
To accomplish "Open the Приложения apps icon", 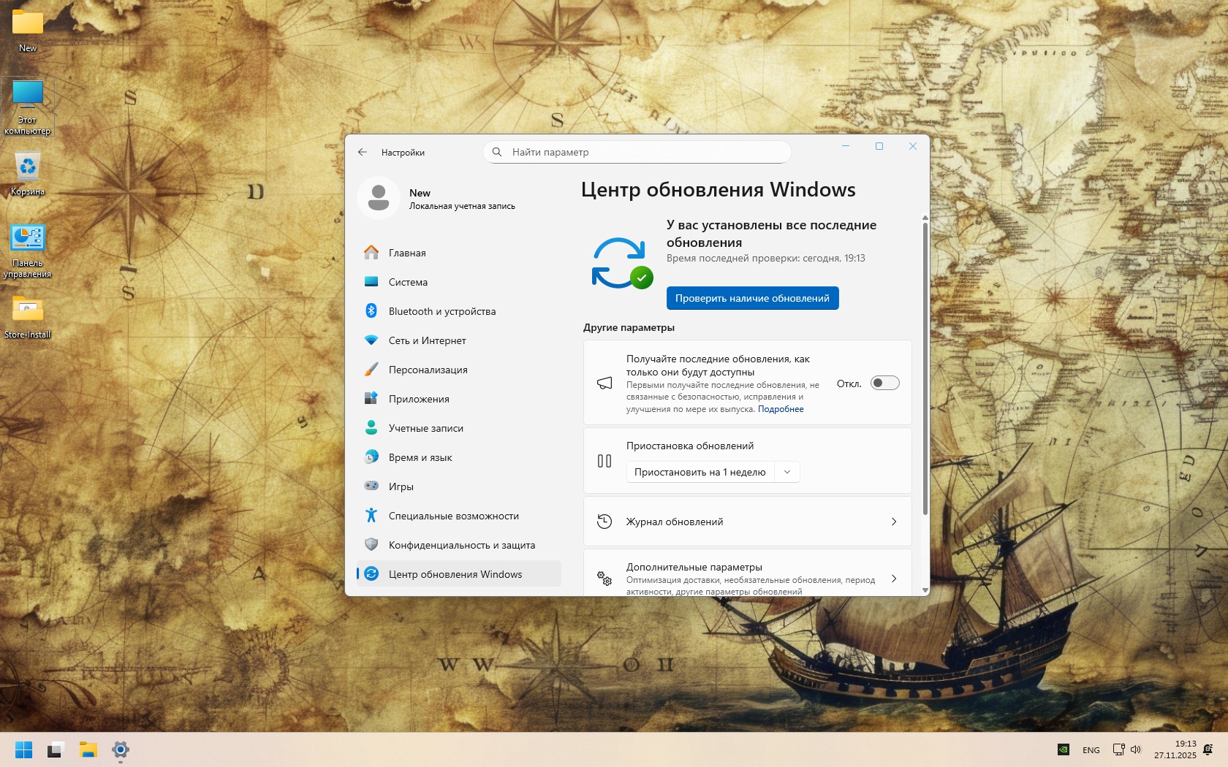I will click(371, 399).
